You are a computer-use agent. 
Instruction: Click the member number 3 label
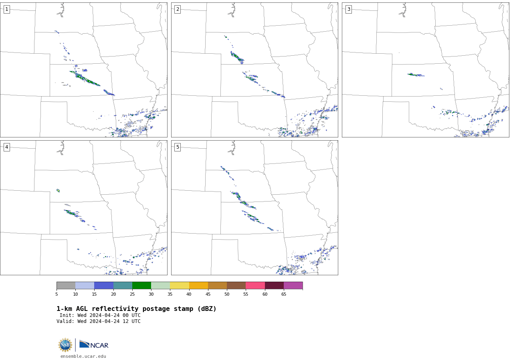point(348,9)
